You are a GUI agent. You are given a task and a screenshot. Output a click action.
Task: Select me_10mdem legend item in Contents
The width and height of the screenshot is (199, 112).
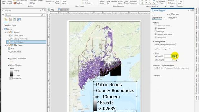[x=26, y=42]
